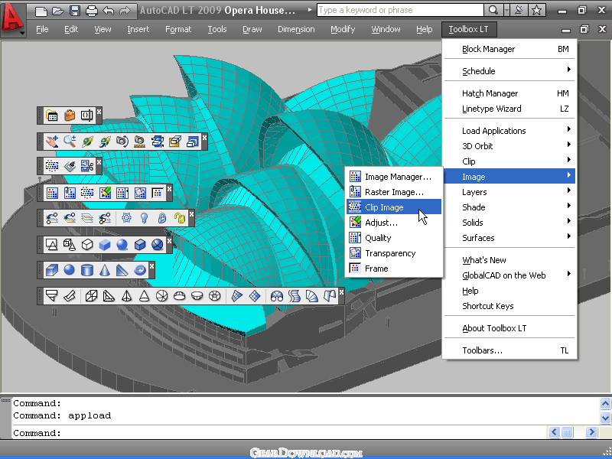The image size is (612, 459).
Task: Click the Zoom magnifier toolbar icon
Action: tap(70, 141)
